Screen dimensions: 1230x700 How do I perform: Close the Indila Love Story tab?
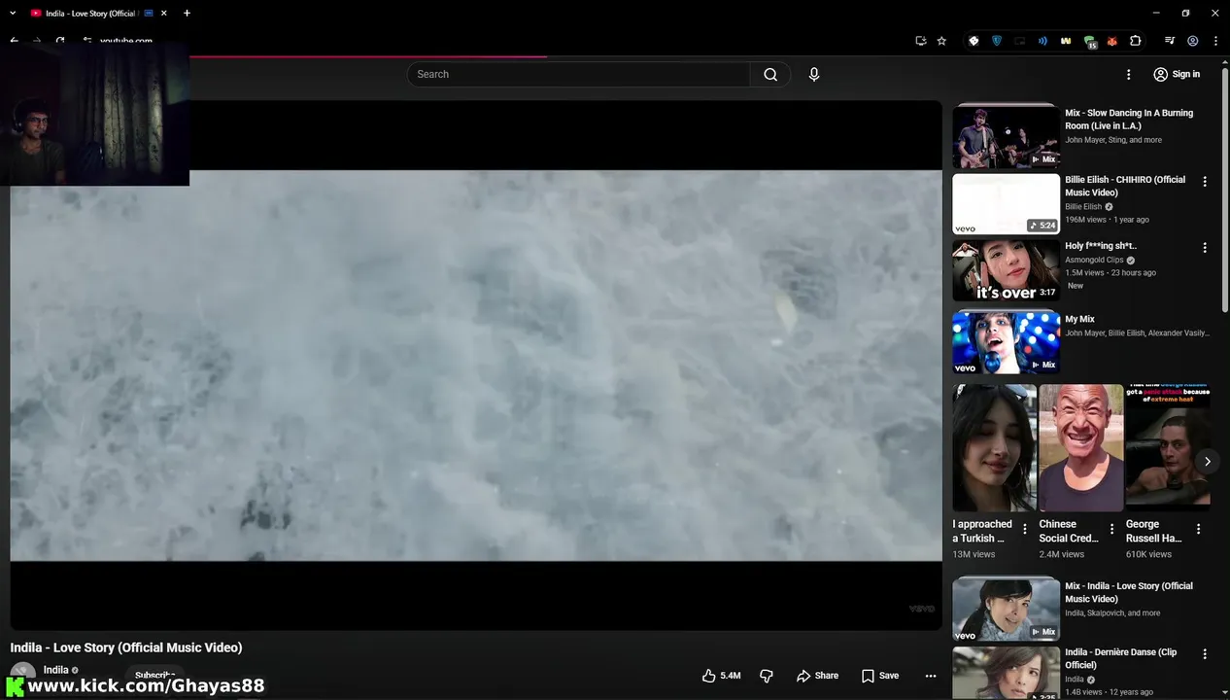click(x=163, y=14)
